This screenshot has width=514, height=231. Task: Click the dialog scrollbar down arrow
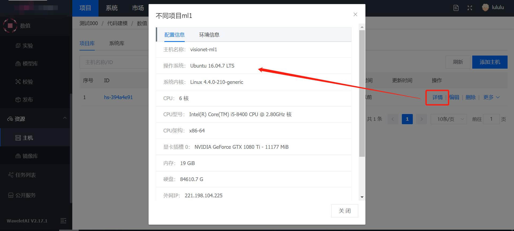[362, 197]
